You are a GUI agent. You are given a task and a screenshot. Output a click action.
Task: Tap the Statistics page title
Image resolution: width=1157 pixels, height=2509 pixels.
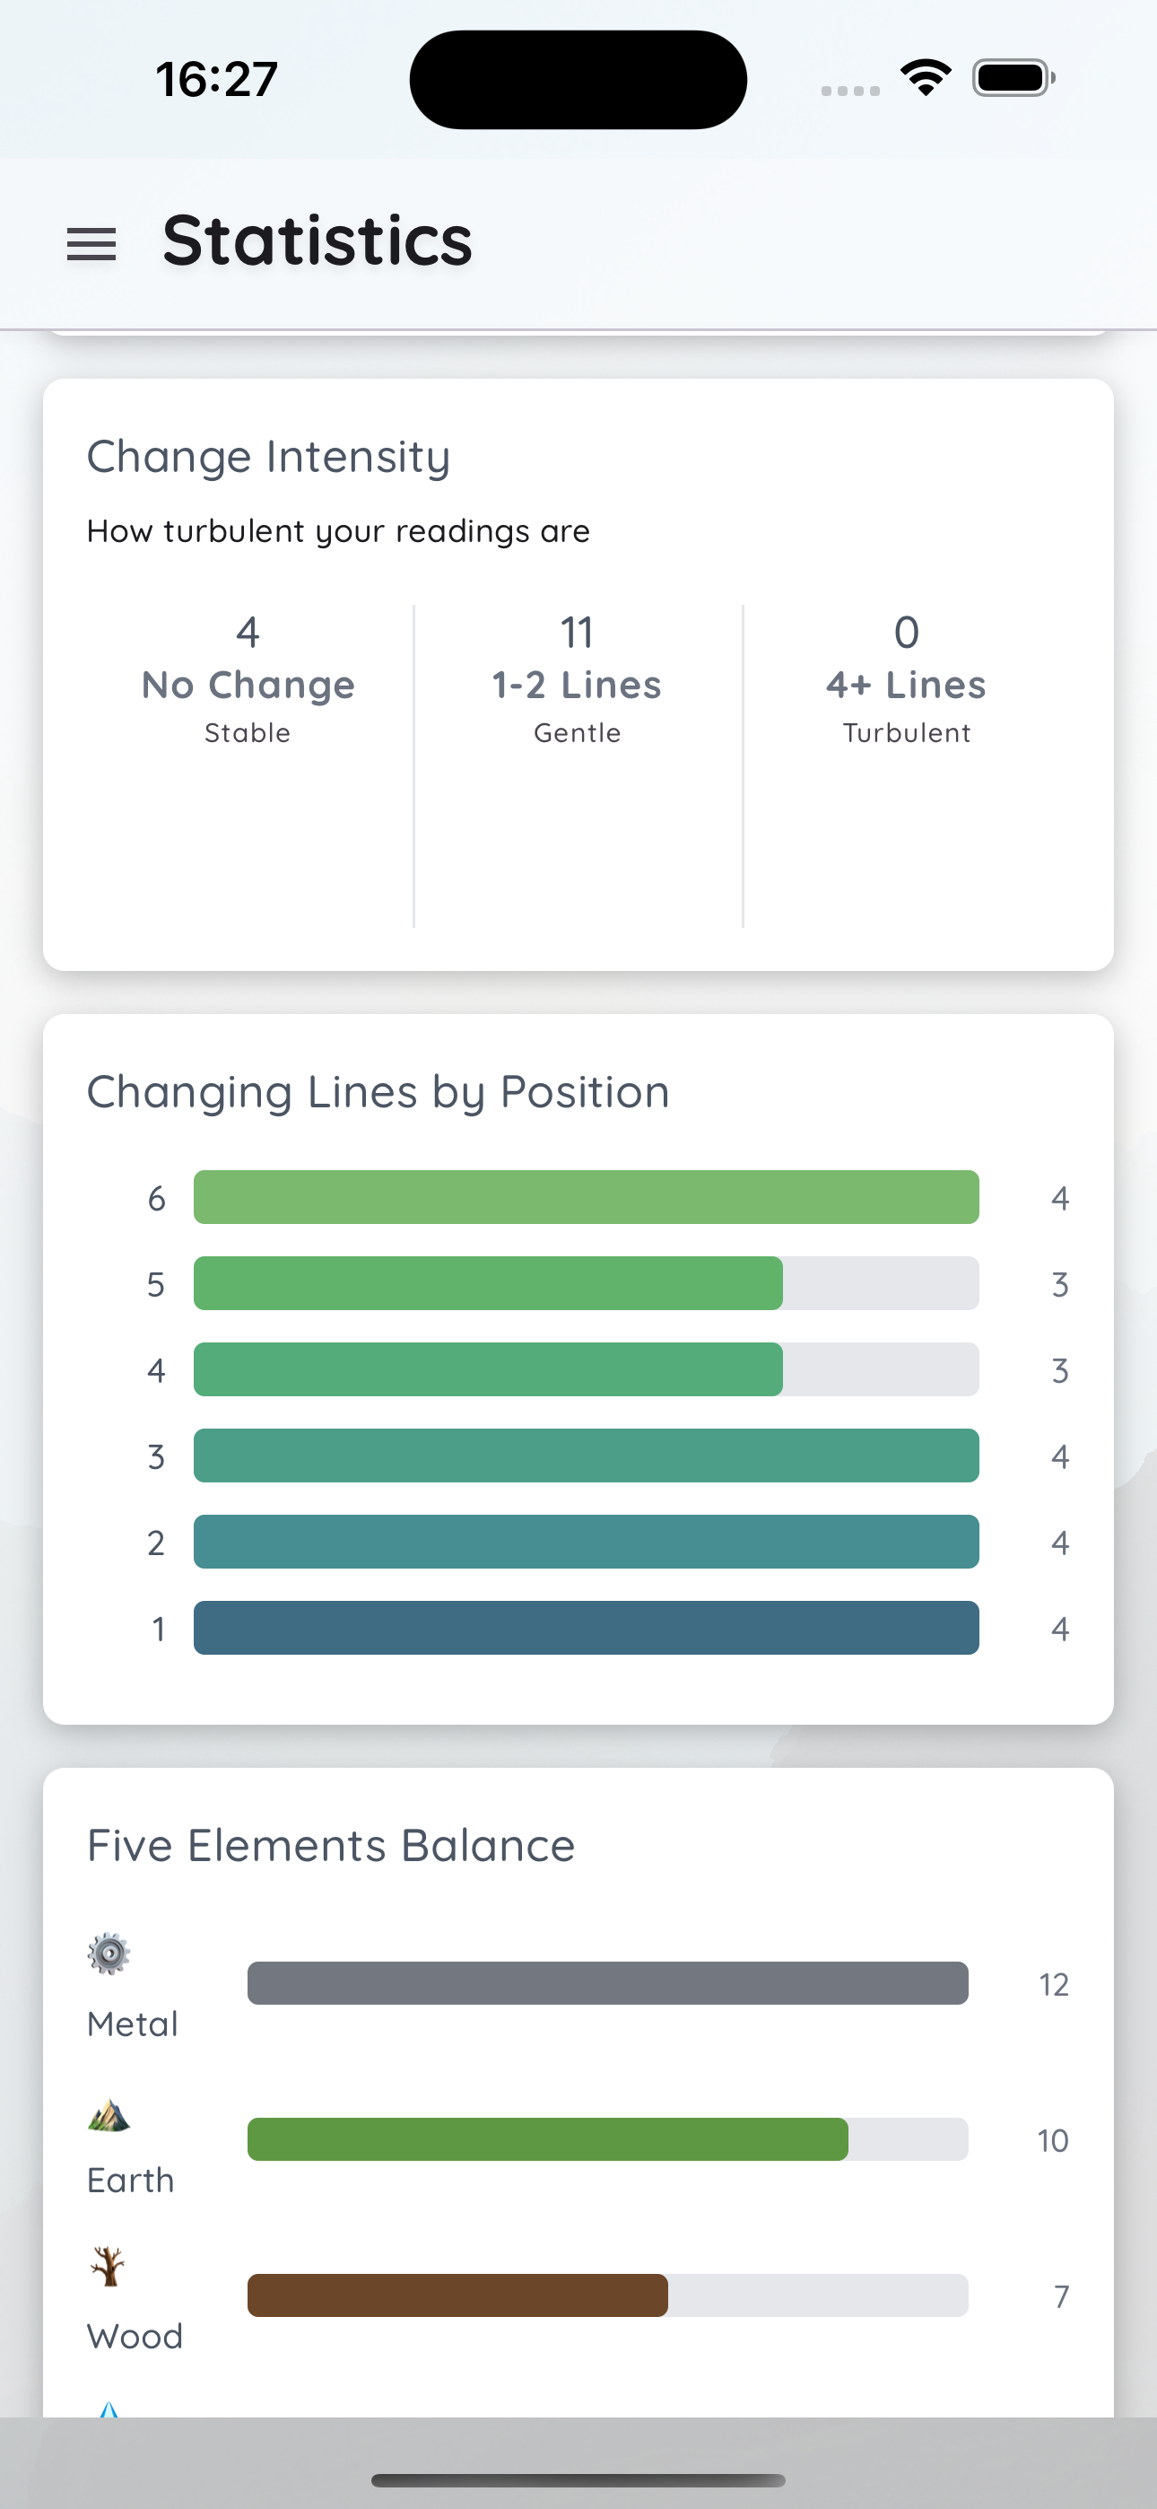pyautogui.click(x=318, y=241)
